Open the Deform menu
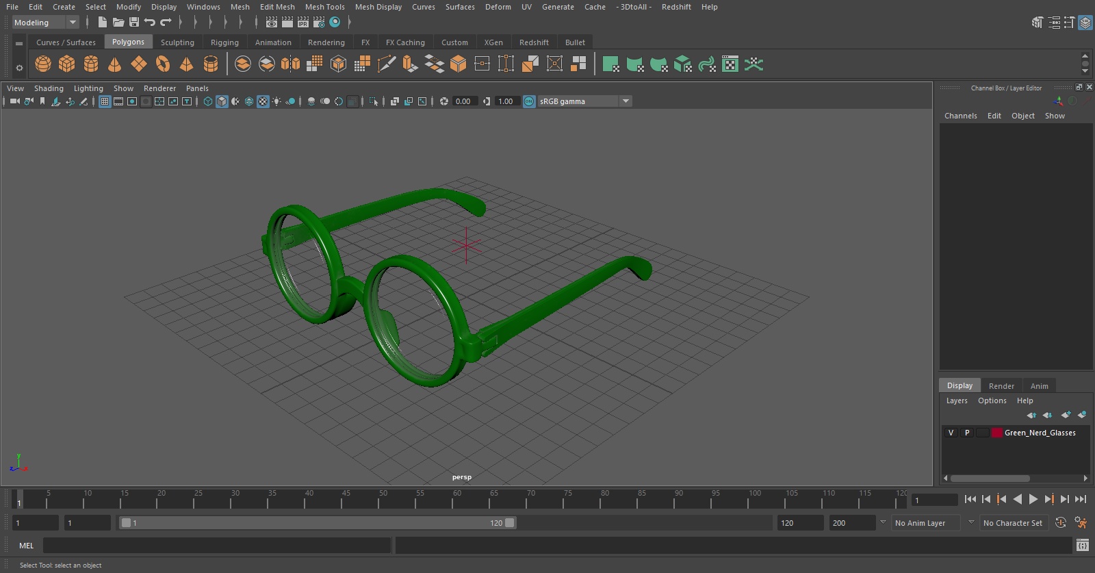 tap(498, 7)
